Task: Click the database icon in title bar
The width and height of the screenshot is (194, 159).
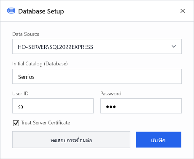Action: pos(11,11)
